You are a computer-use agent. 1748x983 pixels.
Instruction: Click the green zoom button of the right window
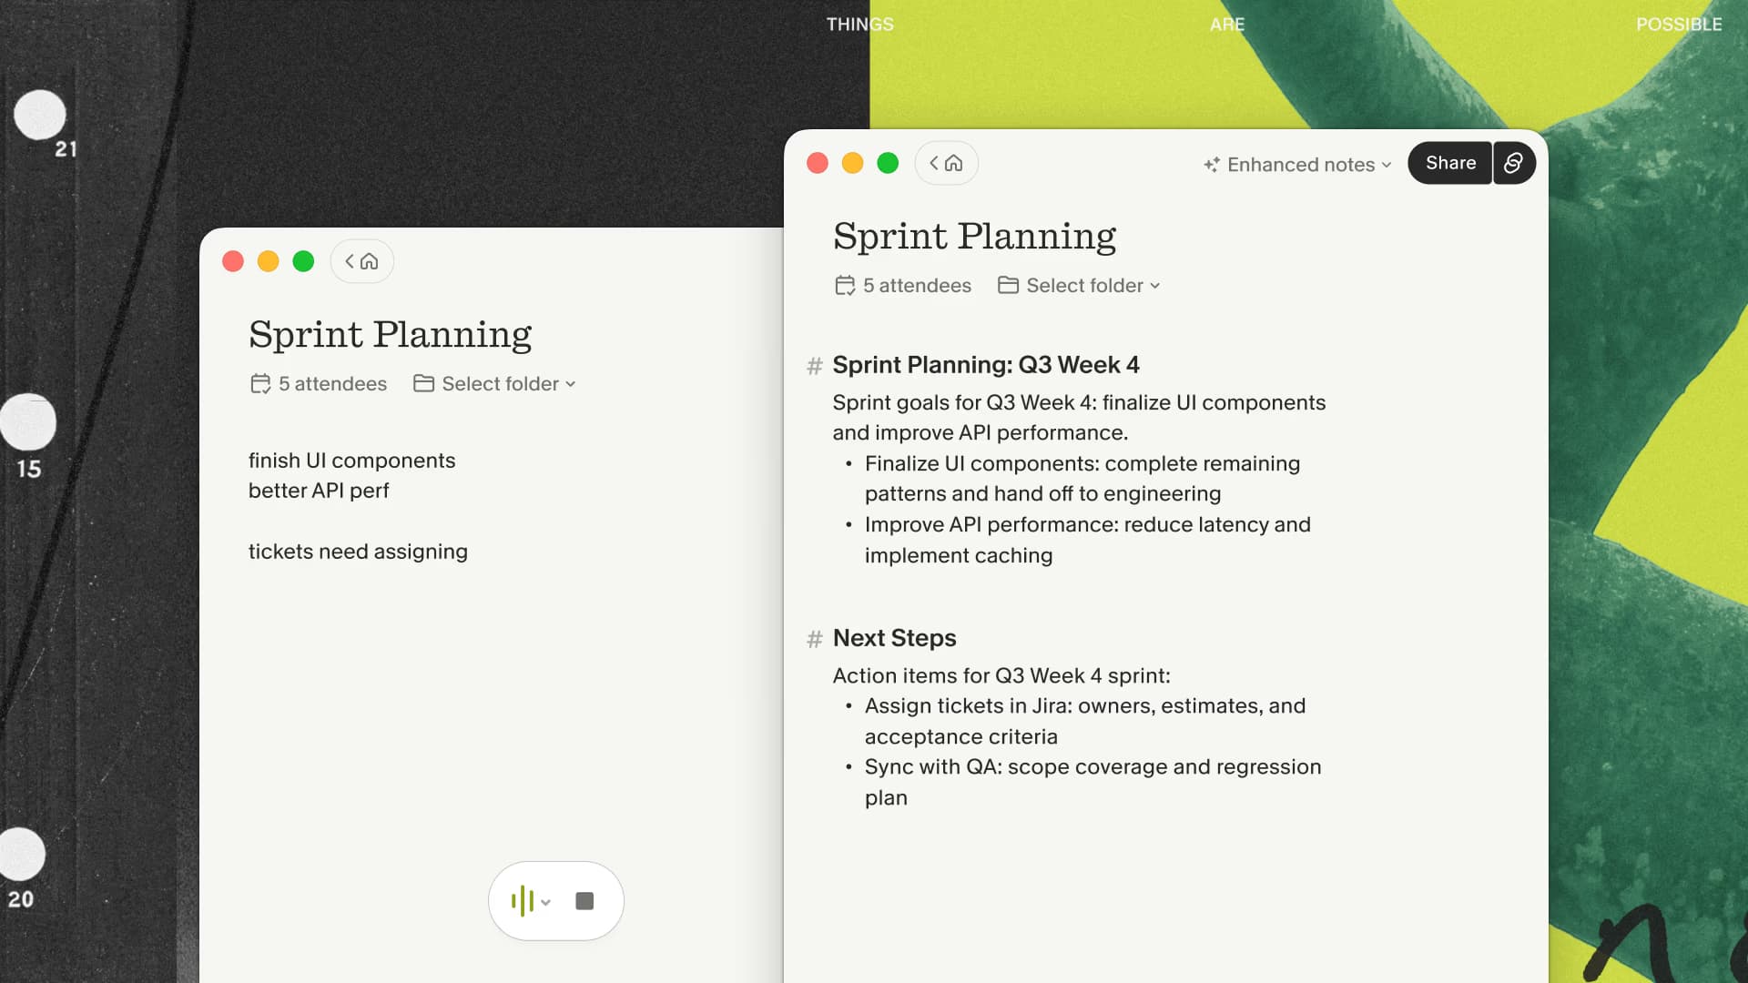[x=888, y=163]
